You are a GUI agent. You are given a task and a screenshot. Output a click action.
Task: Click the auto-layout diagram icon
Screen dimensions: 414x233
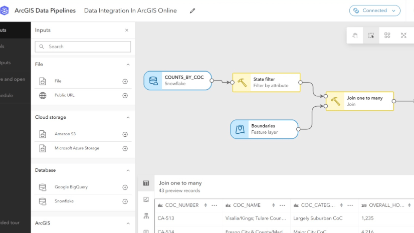point(387,36)
